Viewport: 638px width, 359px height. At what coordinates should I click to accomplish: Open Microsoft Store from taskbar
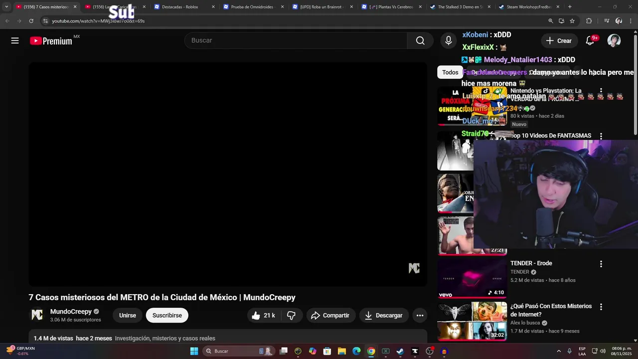(x=327, y=351)
